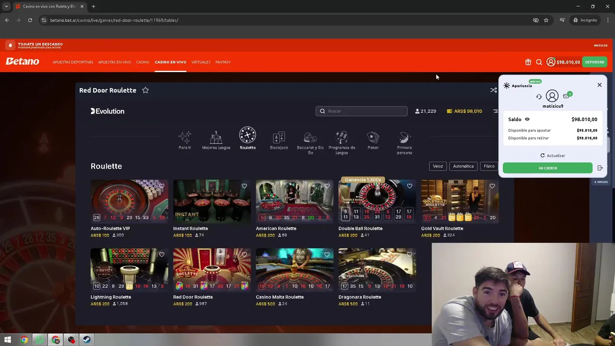Open the Casino menu item

click(143, 62)
